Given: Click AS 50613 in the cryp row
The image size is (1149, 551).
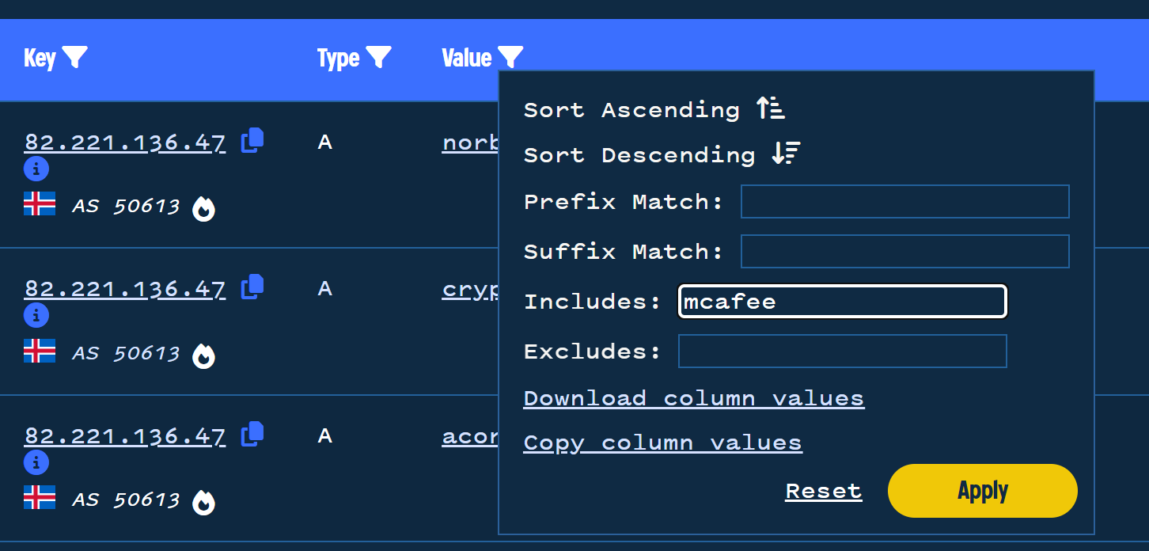Looking at the screenshot, I should (x=126, y=353).
